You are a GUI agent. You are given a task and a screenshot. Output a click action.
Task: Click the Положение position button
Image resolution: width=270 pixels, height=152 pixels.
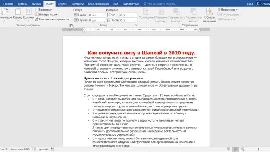(146, 15)
